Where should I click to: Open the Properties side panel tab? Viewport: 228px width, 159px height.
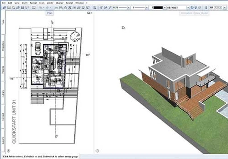pos(3,46)
